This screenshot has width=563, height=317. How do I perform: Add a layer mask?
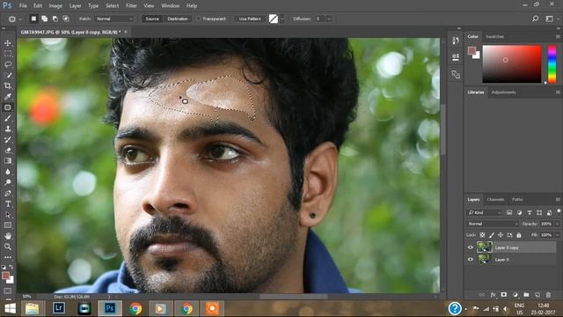pos(504,295)
